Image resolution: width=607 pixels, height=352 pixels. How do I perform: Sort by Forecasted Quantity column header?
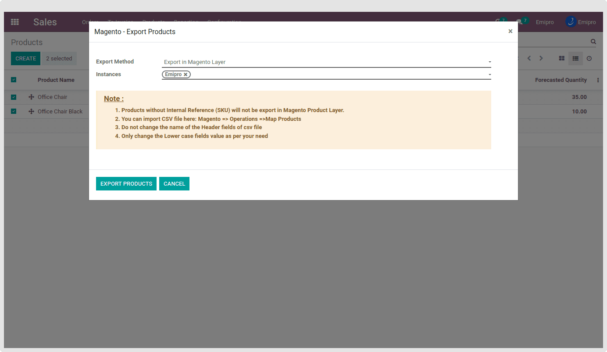pyautogui.click(x=561, y=80)
